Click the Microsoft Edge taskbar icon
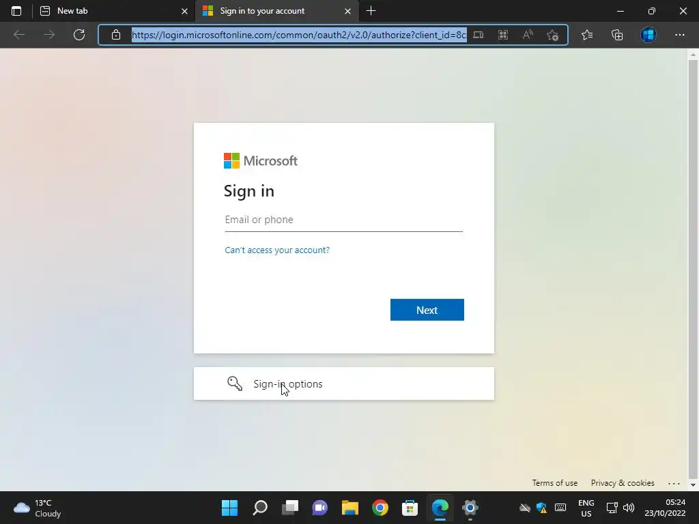Image resolution: width=699 pixels, height=524 pixels. (x=440, y=508)
